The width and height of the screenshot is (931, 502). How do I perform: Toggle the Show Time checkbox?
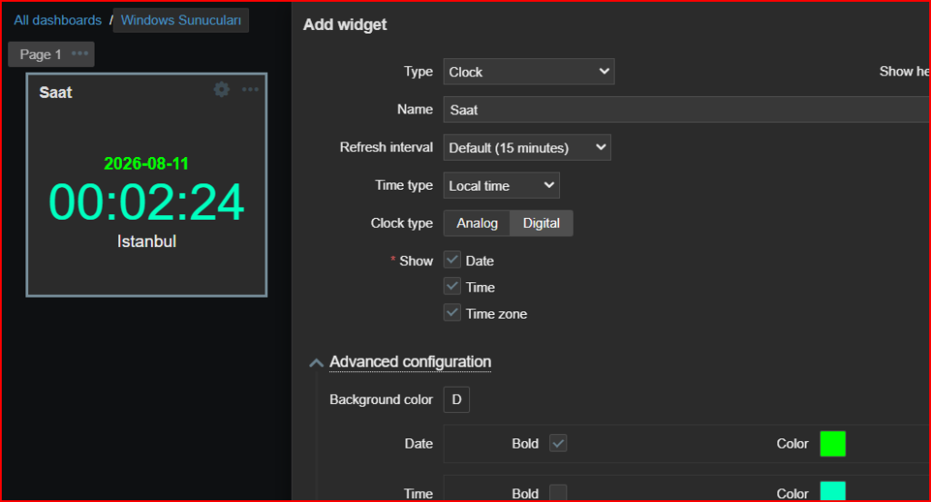(453, 286)
